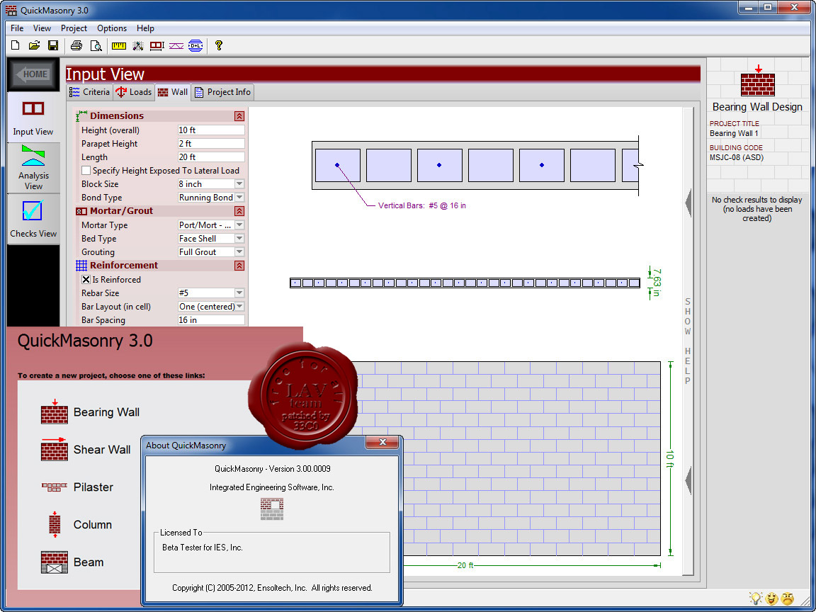Click the upper Show Help arrow
Image resolution: width=816 pixels, height=612 pixels.
[688, 203]
